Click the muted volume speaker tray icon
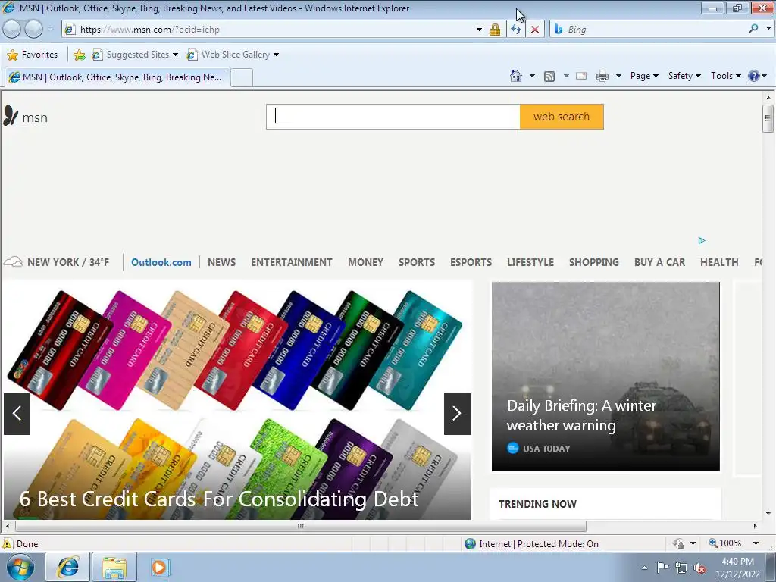The width and height of the screenshot is (776, 582). (699, 568)
